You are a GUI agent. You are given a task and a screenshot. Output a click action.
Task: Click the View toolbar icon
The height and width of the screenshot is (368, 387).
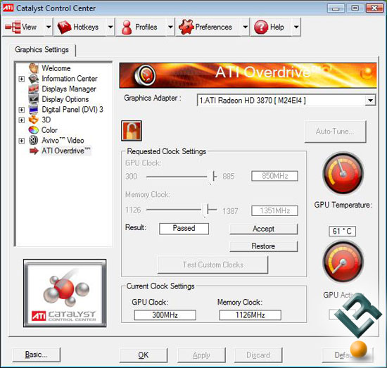click(13, 27)
